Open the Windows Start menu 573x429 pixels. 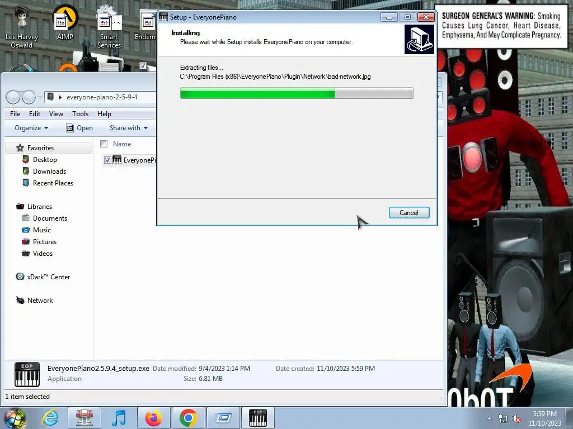[x=15, y=418]
